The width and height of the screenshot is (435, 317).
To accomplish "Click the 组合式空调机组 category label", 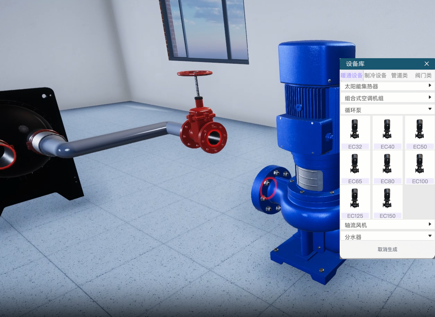I will click(x=364, y=98).
